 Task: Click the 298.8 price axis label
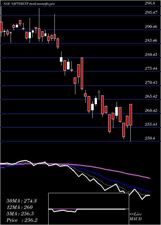point(150,3)
